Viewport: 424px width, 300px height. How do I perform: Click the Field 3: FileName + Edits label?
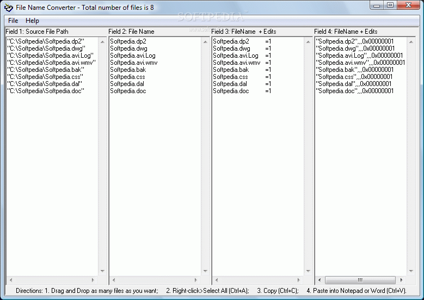coord(244,32)
